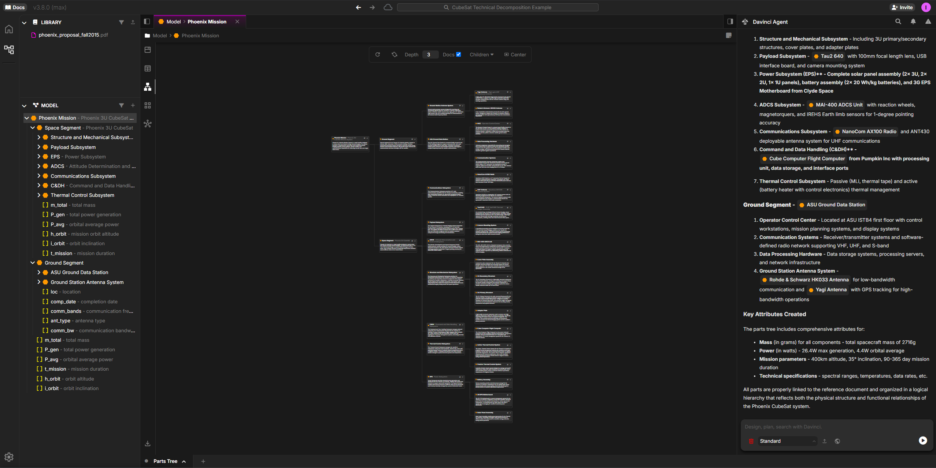936x468 pixels.
Task: Click the notifications bell in the Davinci Agent panel
Action: pos(913,22)
